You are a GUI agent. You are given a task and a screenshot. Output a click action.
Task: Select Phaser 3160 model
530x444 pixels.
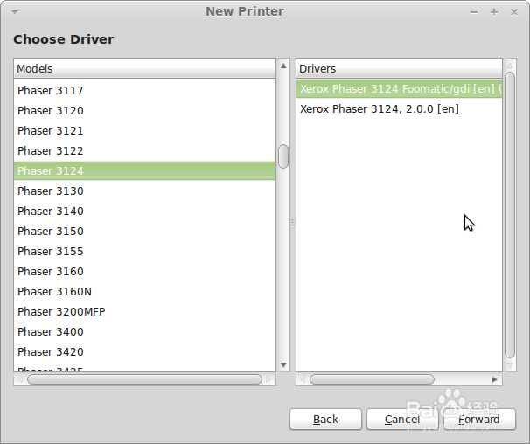tap(144, 271)
